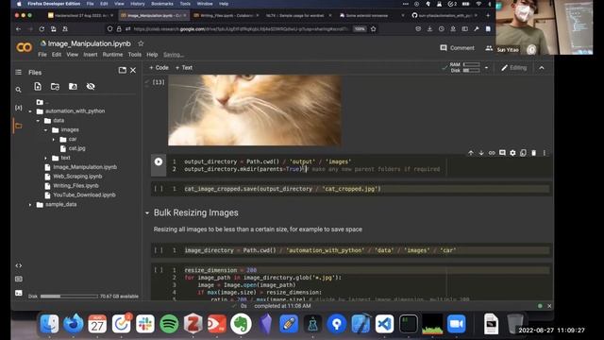Add a new Code cell

pyautogui.click(x=159, y=67)
